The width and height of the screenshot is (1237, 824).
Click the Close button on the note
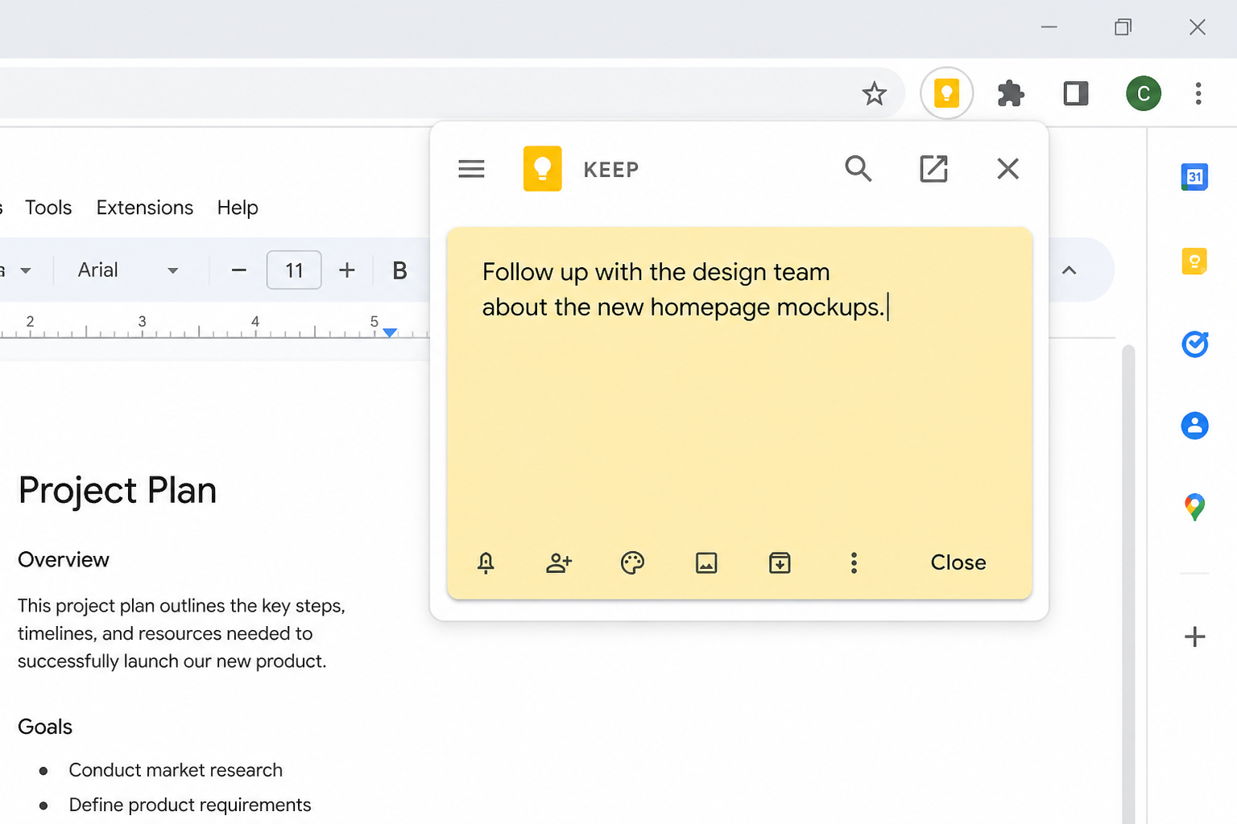pos(958,562)
